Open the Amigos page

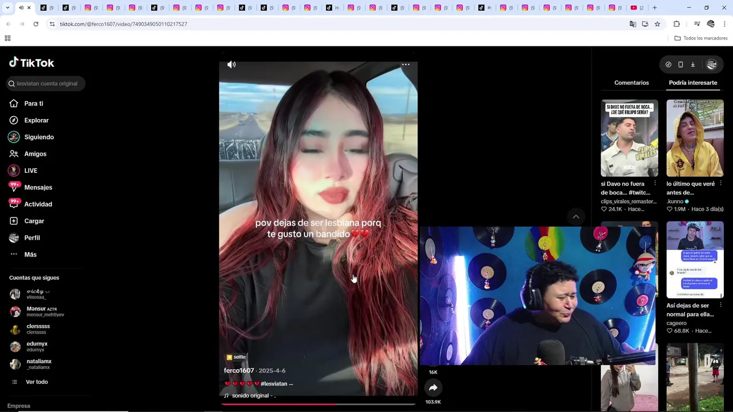click(28, 154)
